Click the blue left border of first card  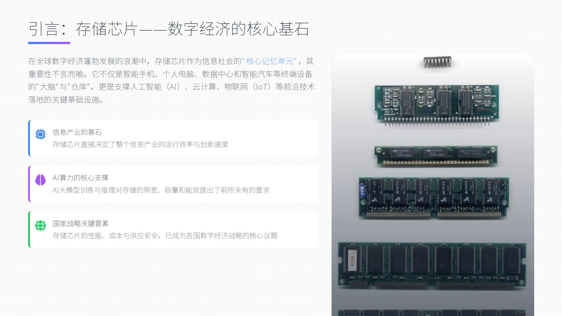click(x=29, y=138)
